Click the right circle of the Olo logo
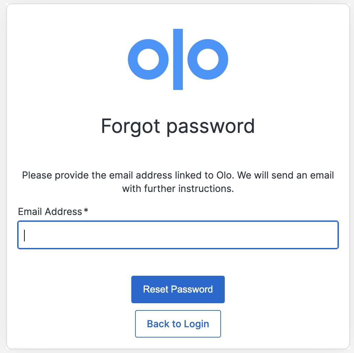 [208, 59]
